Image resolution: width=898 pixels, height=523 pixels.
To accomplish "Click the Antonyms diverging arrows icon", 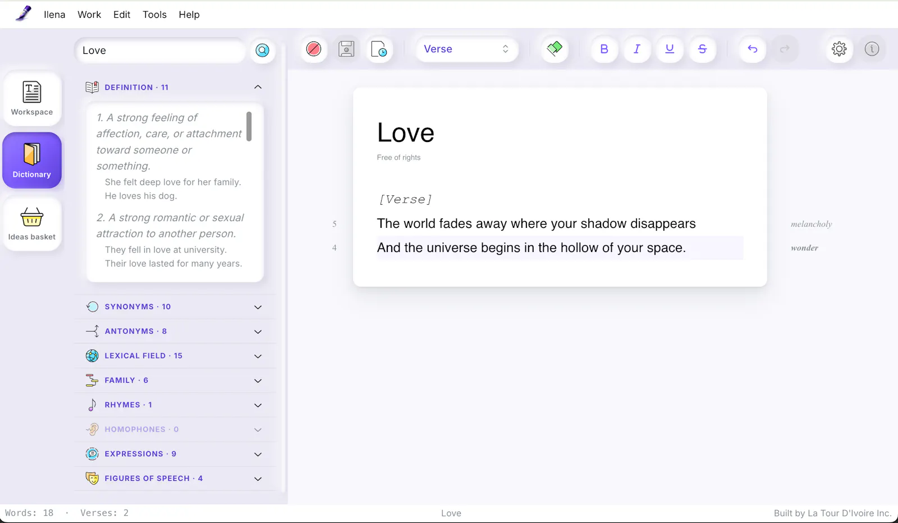I will [92, 331].
